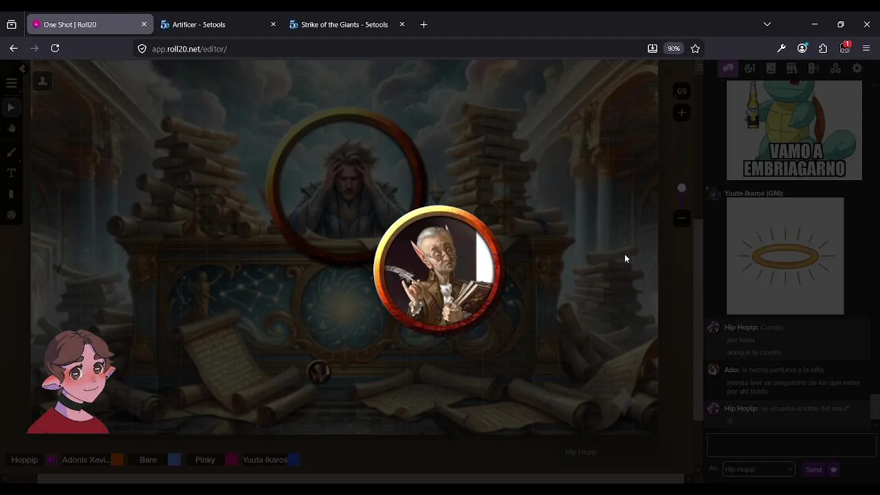The height and width of the screenshot is (495, 880).
Task: Click the zoom percentage value box
Action: point(681,91)
